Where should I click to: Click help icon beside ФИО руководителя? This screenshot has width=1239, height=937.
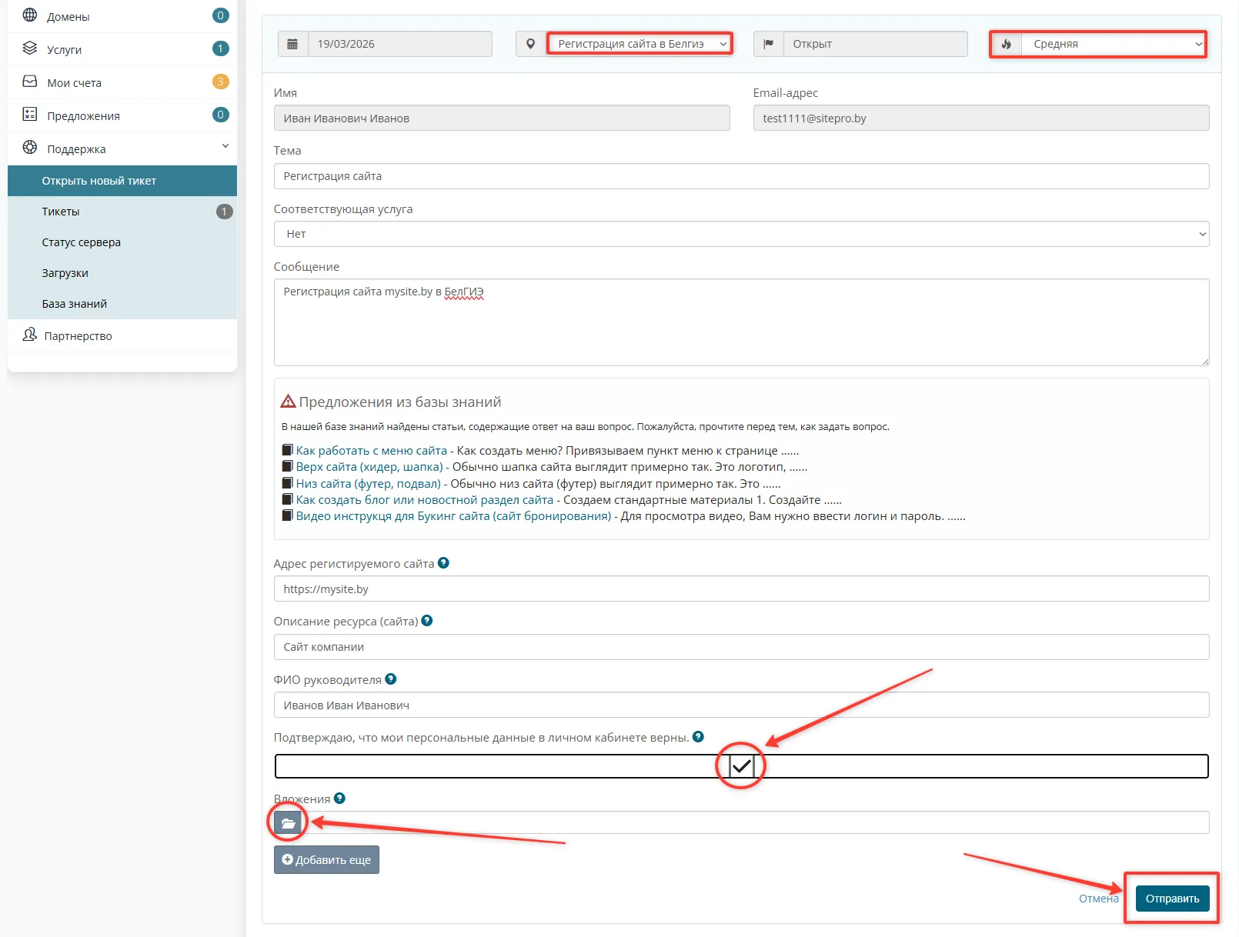391,679
